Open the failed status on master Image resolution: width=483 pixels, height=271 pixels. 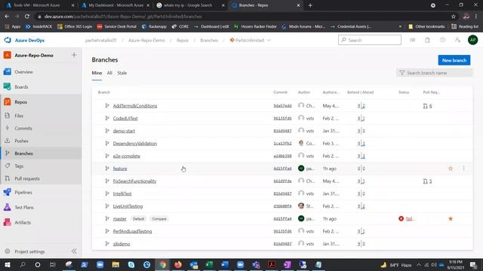pyautogui.click(x=407, y=219)
